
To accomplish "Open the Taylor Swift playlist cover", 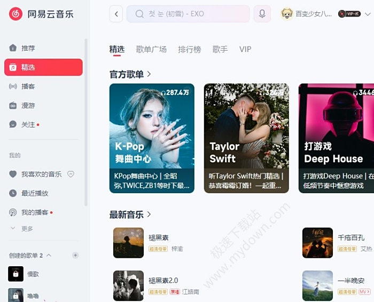I will point(246,138).
